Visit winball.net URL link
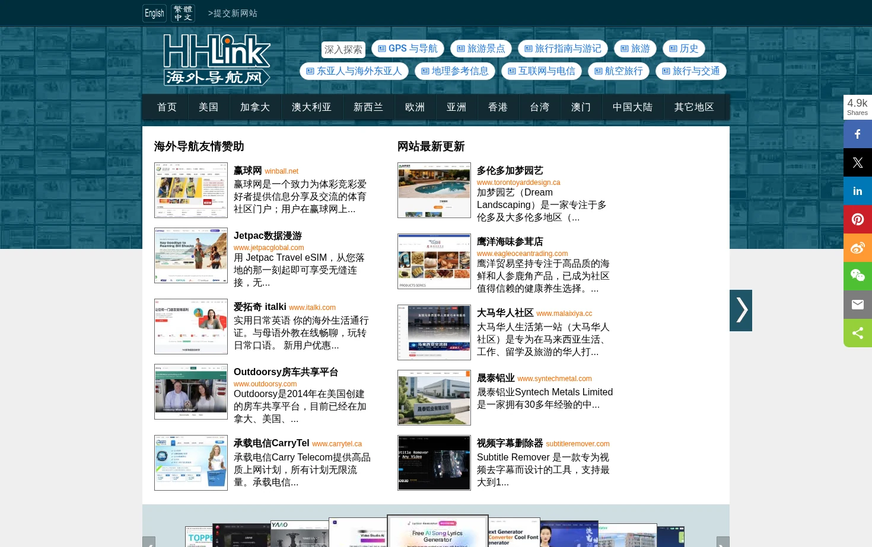The height and width of the screenshot is (547, 872). 281,171
